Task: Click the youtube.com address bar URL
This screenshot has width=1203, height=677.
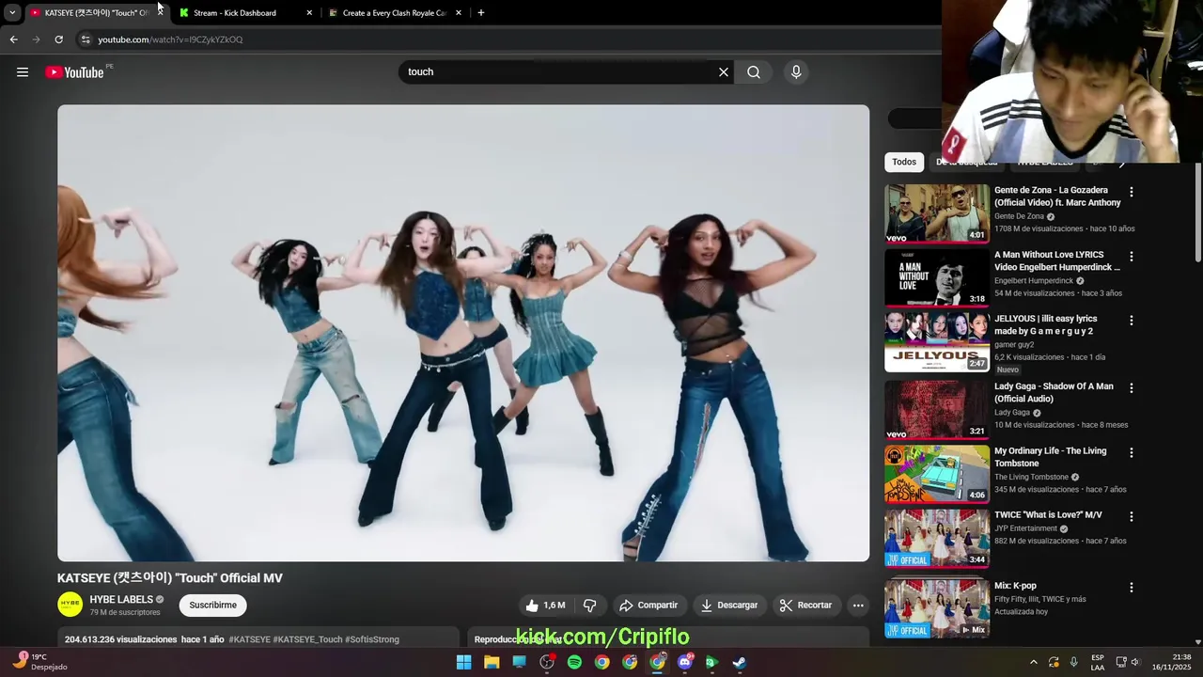Action: (170, 39)
